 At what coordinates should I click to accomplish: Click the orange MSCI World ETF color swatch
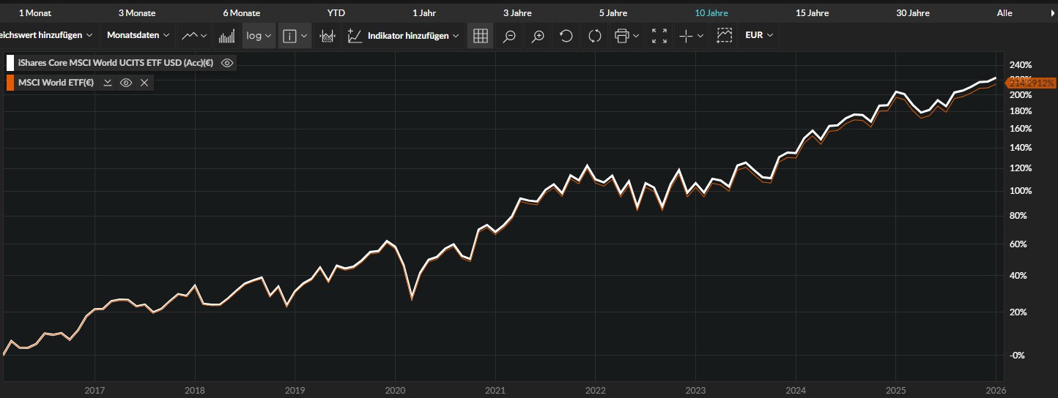tap(10, 83)
